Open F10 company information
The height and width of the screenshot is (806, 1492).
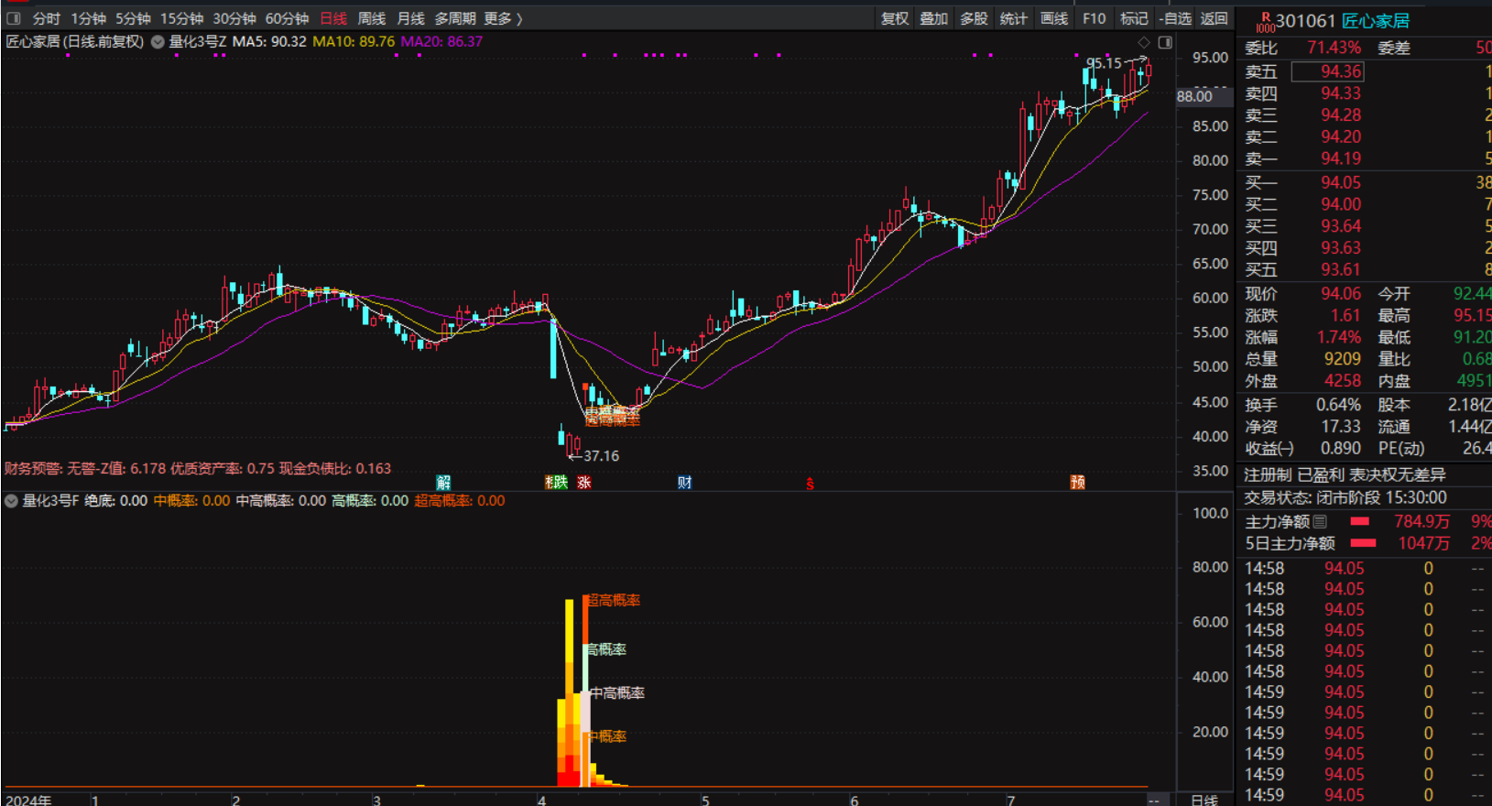[1094, 18]
